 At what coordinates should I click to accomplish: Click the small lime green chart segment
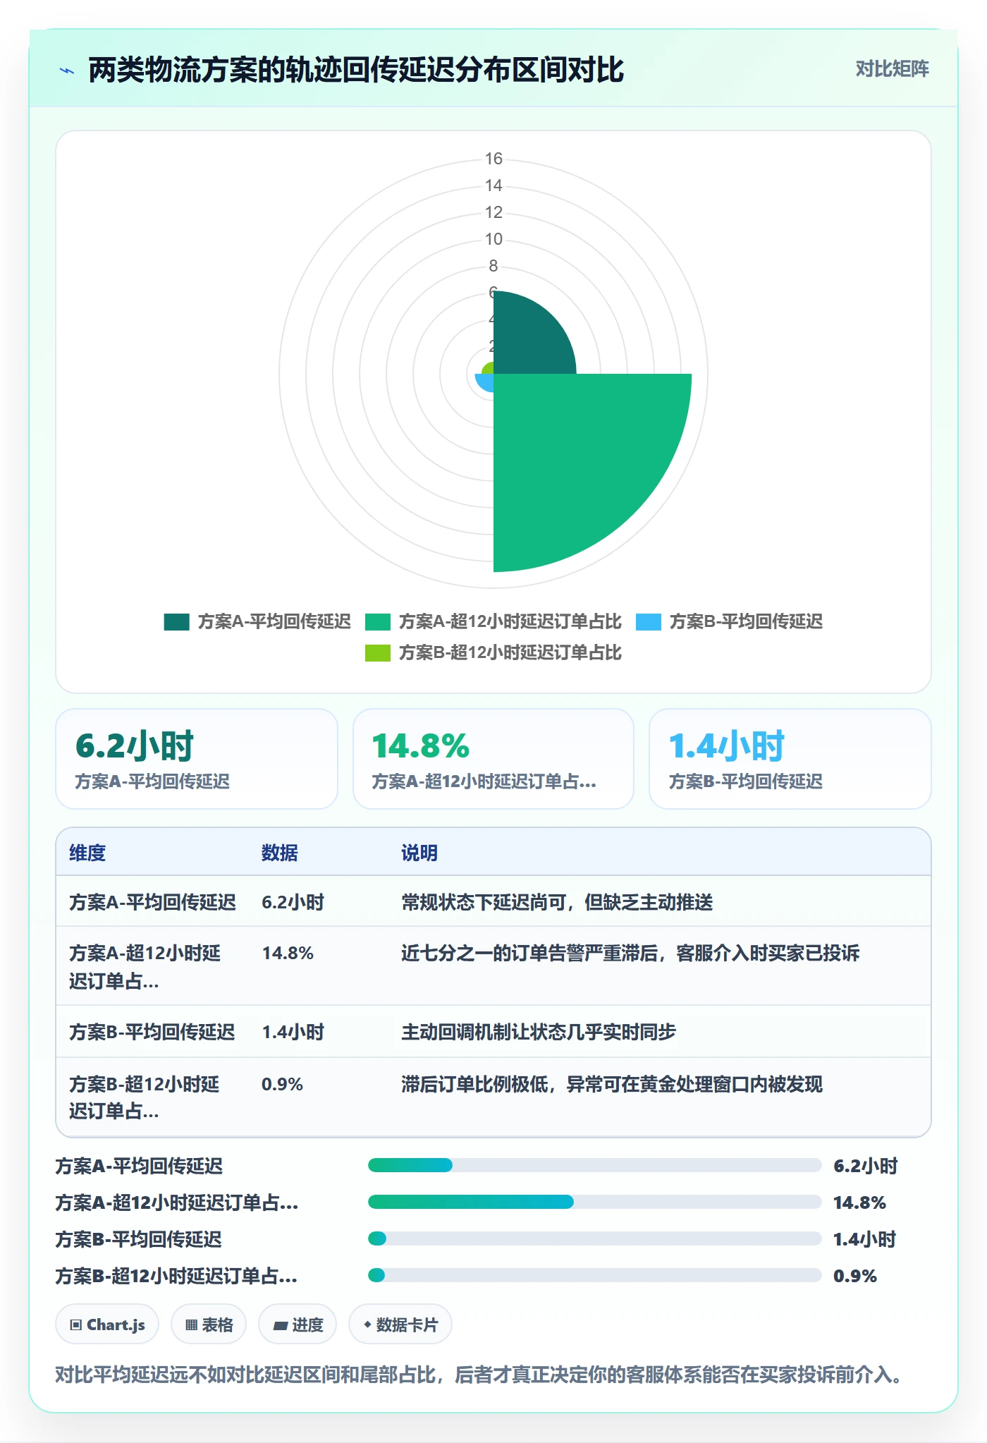pos(488,368)
